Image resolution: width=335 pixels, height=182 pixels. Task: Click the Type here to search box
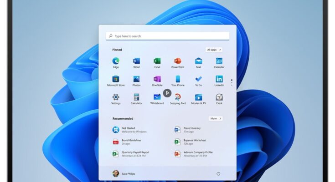168,36
